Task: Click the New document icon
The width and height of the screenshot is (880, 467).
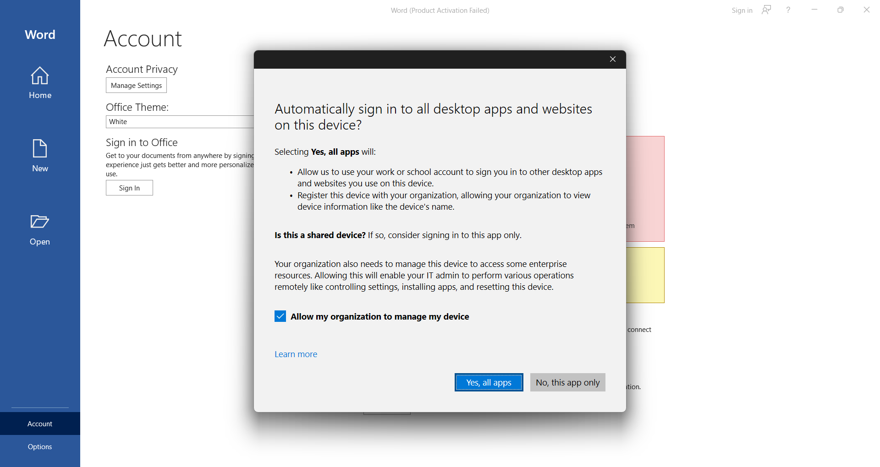Action: pos(40,149)
